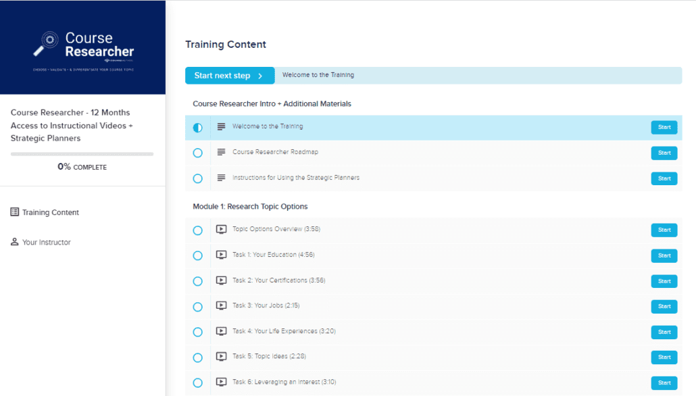Open Task 1: Your Education (4:56) title
The width and height of the screenshot is (696, 396).
274,255
